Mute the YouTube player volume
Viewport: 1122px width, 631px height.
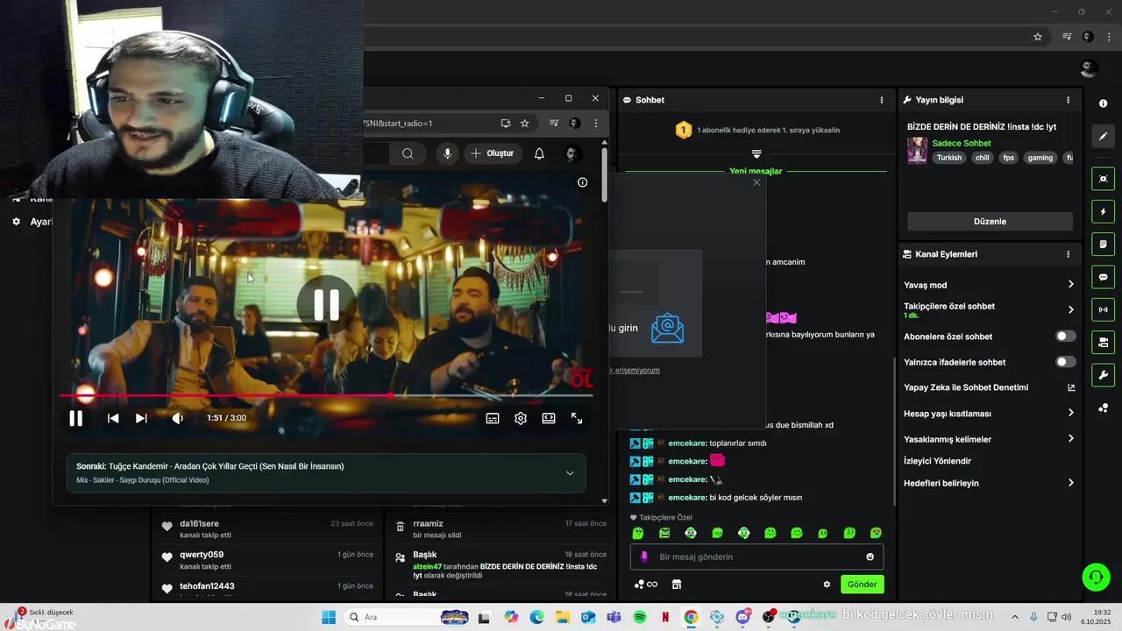coord(178,418)
